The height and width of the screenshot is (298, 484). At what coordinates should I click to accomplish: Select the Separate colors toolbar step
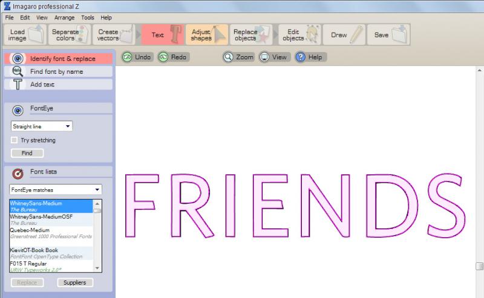click(x=70, y=35)
